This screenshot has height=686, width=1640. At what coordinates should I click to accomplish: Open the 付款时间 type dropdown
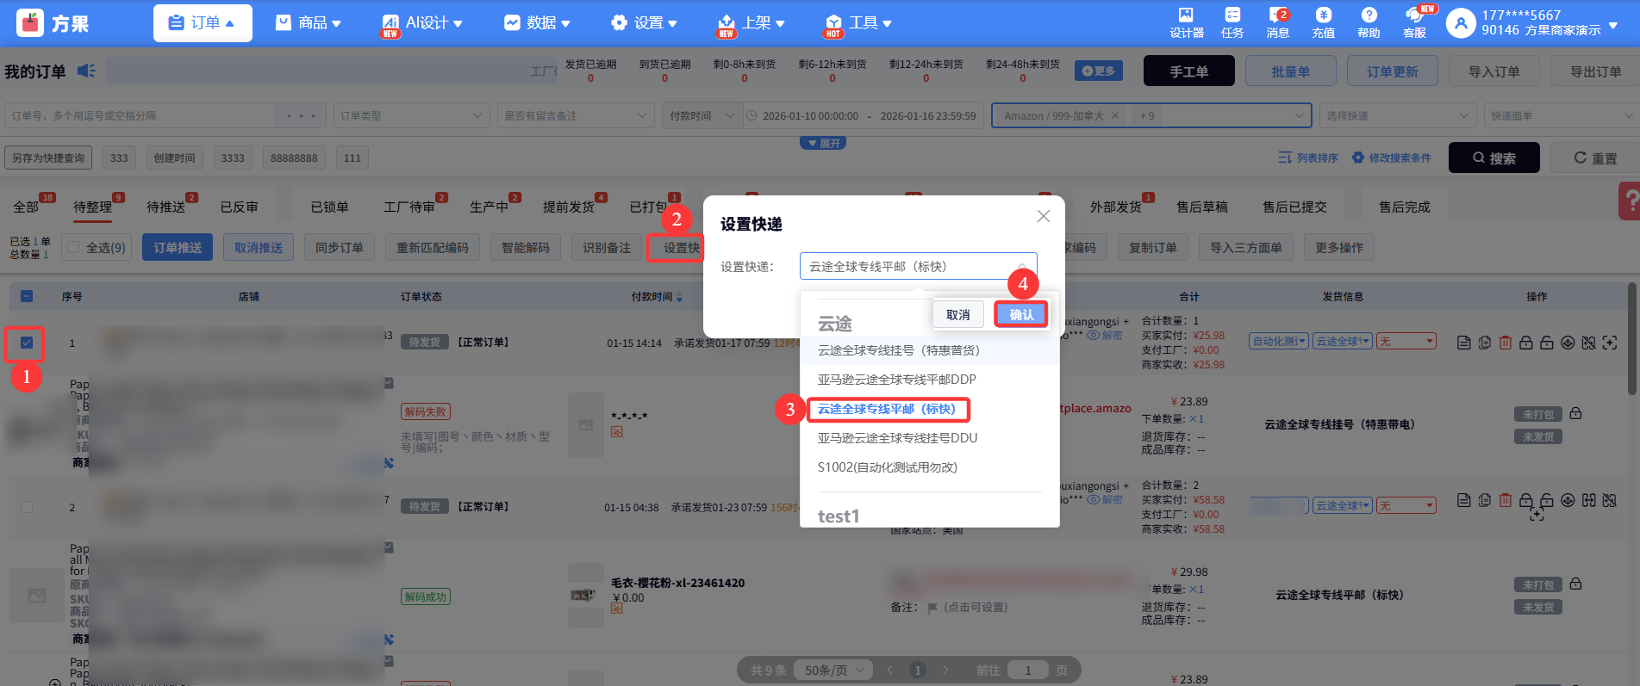pos(702,115)
